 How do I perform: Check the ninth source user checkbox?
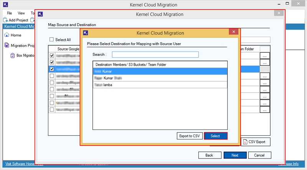[52, 110]
